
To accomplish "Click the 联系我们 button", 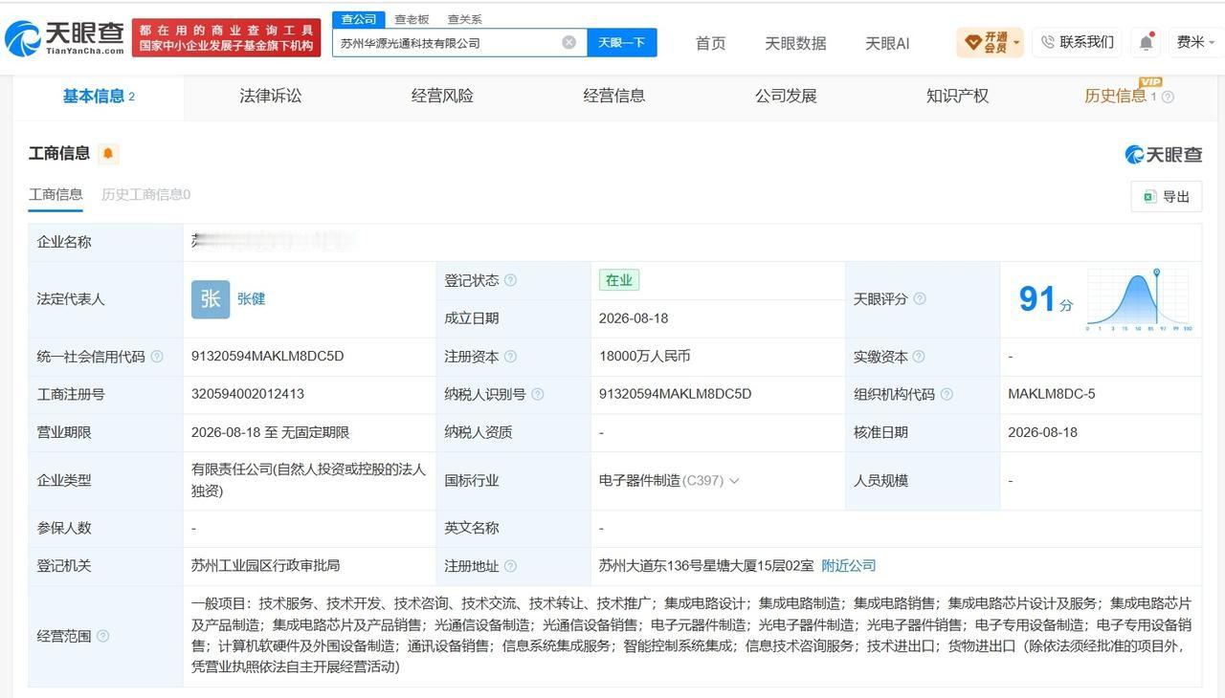I will point(1078,42).
